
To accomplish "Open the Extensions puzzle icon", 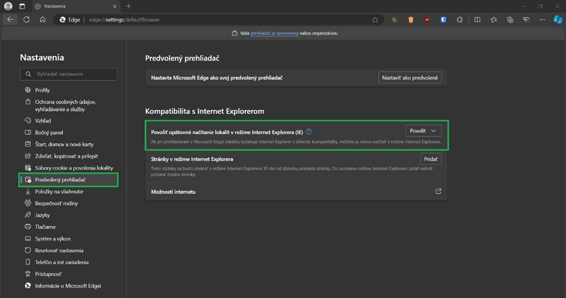I will [460, 20].
